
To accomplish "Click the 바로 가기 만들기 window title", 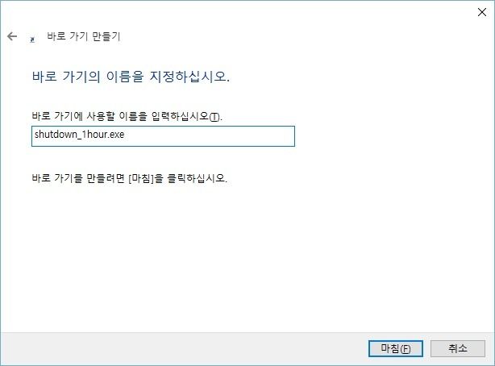I will pyautogui.click(x=84, y=36).
